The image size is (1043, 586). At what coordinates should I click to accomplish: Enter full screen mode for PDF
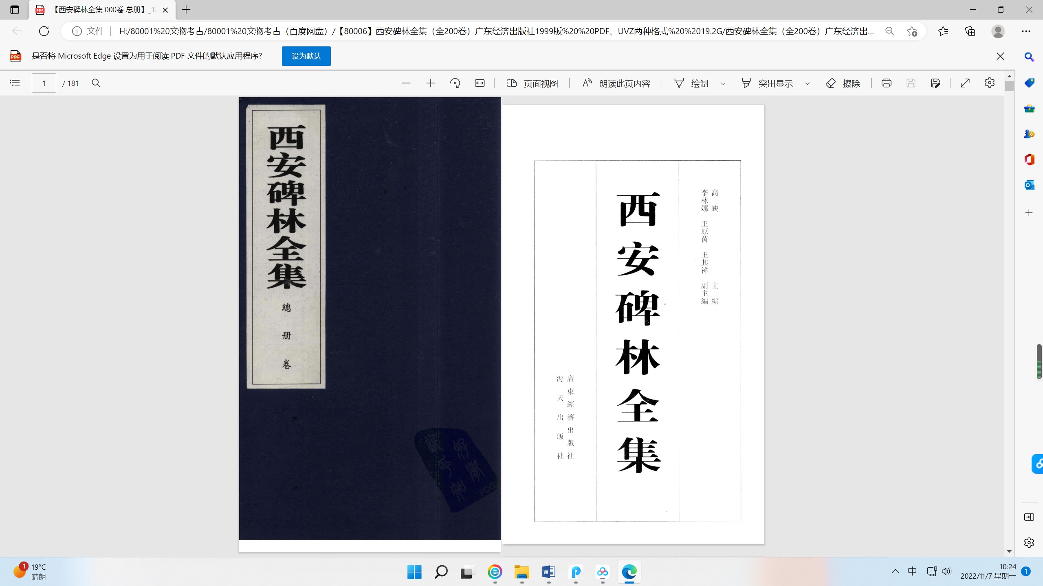point(965,83)
